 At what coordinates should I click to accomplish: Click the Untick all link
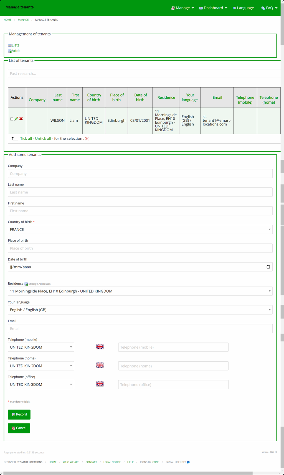[43, 139]
